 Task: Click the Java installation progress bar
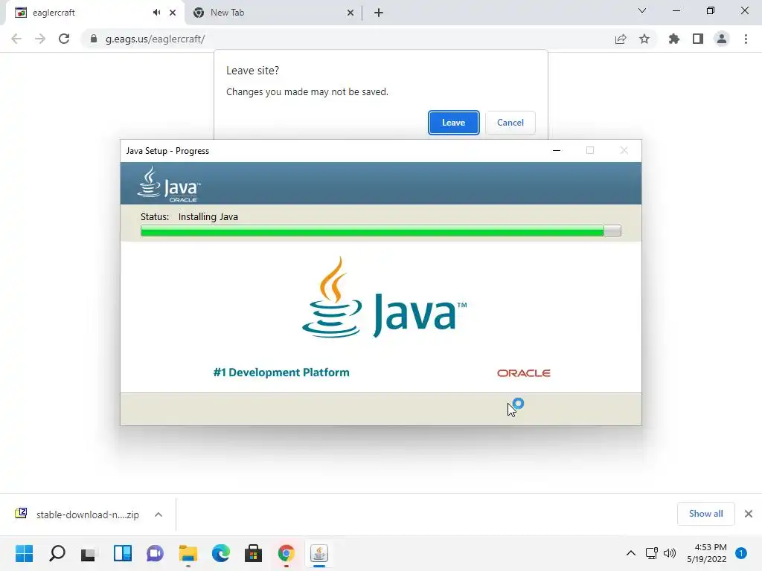click(380, 230)
